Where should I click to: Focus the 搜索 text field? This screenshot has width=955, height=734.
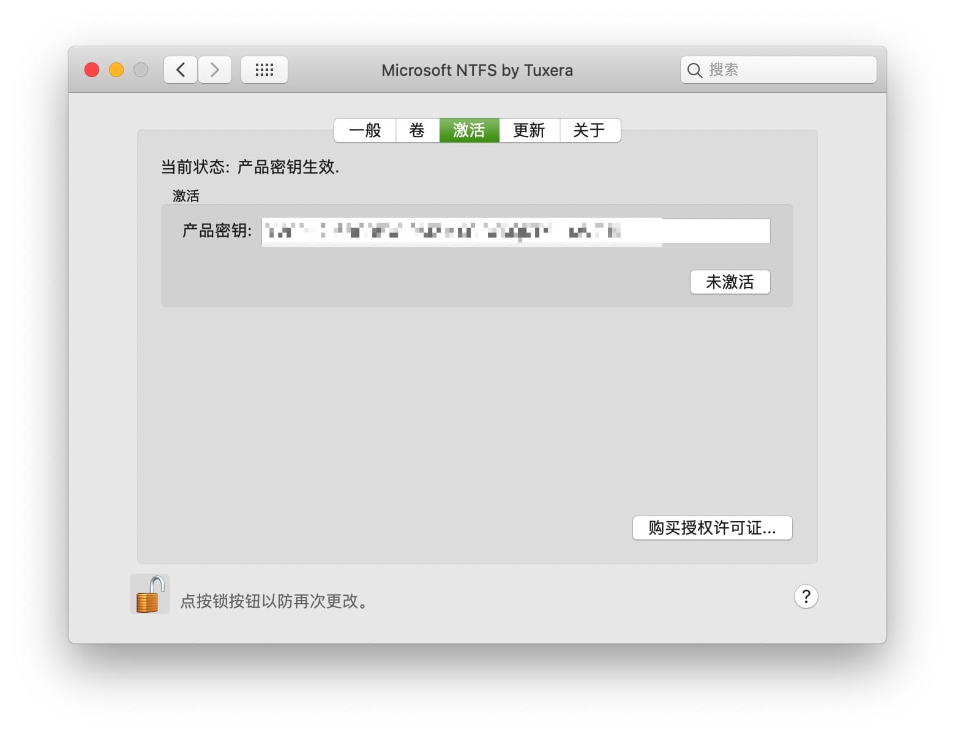787,70
